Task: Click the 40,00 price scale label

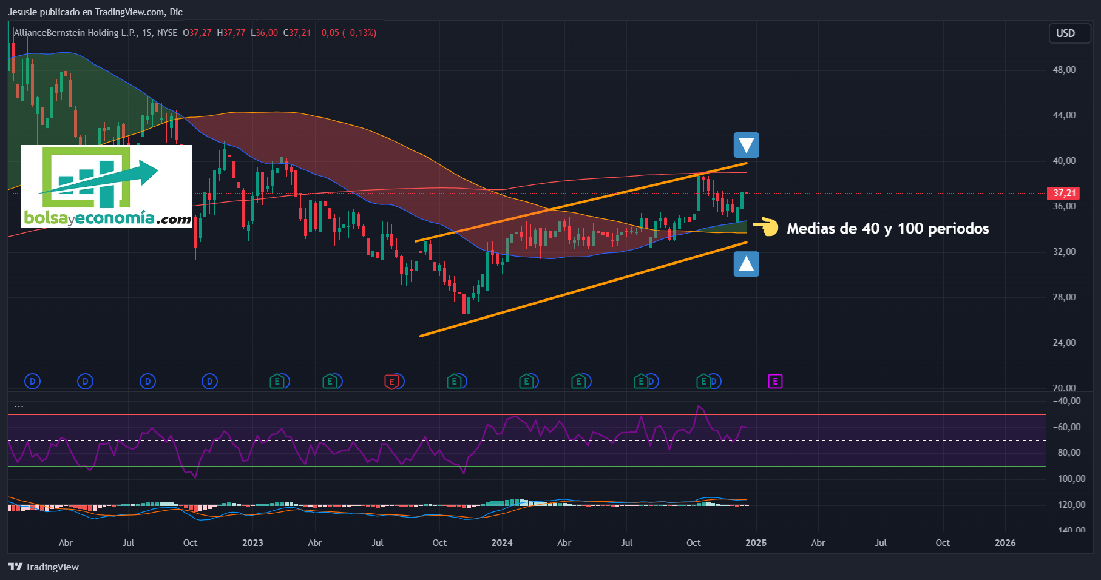Action: 1064,161
